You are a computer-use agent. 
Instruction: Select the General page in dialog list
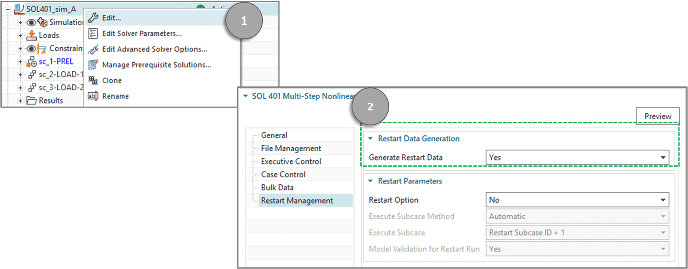click(x=274, y=135)
